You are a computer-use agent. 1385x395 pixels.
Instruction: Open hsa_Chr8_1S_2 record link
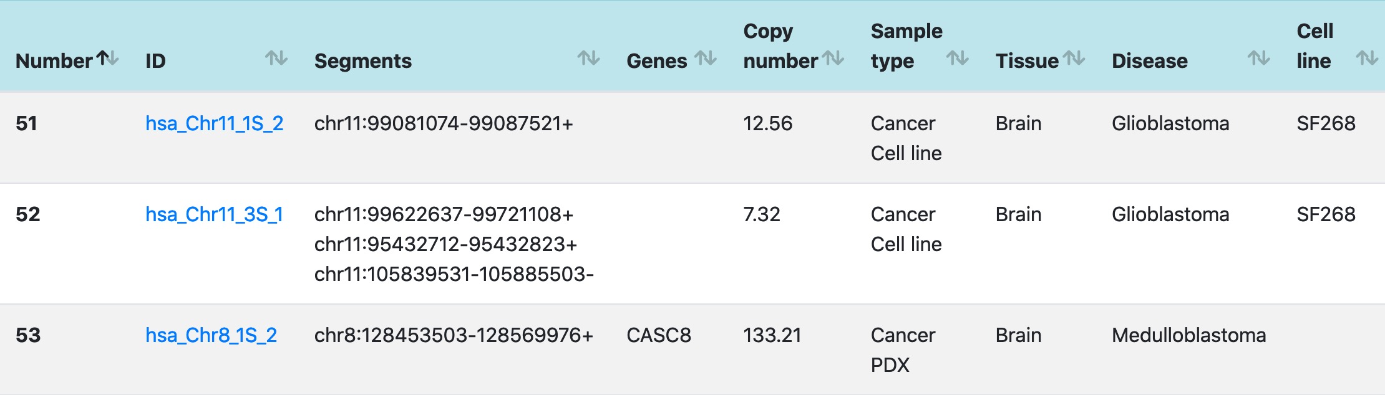(211, 335)
